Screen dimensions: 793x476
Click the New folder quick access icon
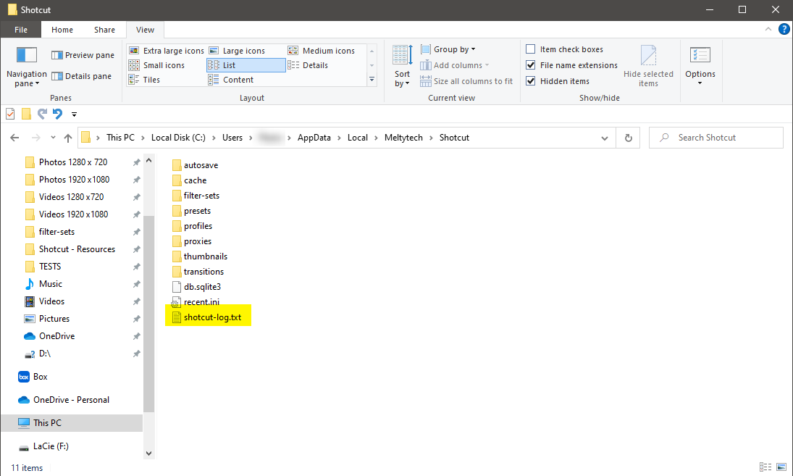click(26, 114)
